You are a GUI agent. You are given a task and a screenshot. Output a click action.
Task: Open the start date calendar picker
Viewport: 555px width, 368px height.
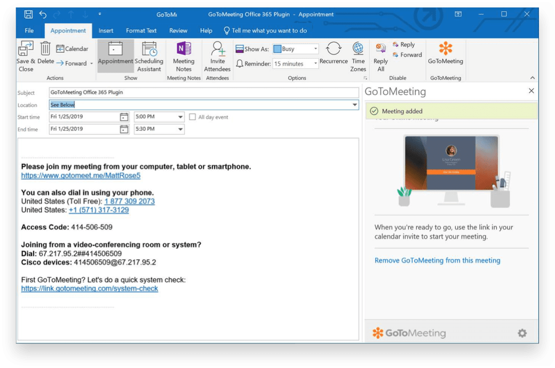124,117
